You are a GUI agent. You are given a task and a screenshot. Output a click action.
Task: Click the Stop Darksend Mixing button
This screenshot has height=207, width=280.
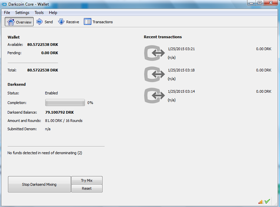point(39,184)
